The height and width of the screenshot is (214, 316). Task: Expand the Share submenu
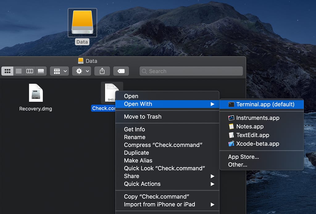pyautogui.click(x=167, y=176)
